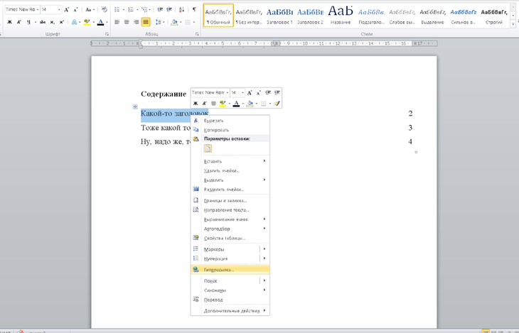Apply the Без интервала style

pos(249,16)
